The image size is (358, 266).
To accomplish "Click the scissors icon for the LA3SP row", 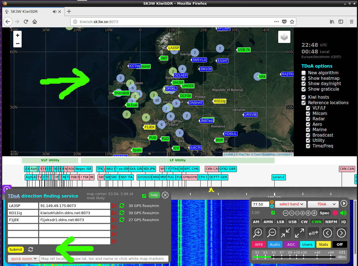I will 114,206.
